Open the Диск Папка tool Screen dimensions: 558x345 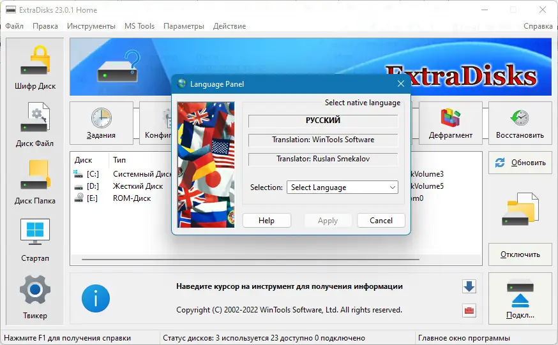[35, 182]
